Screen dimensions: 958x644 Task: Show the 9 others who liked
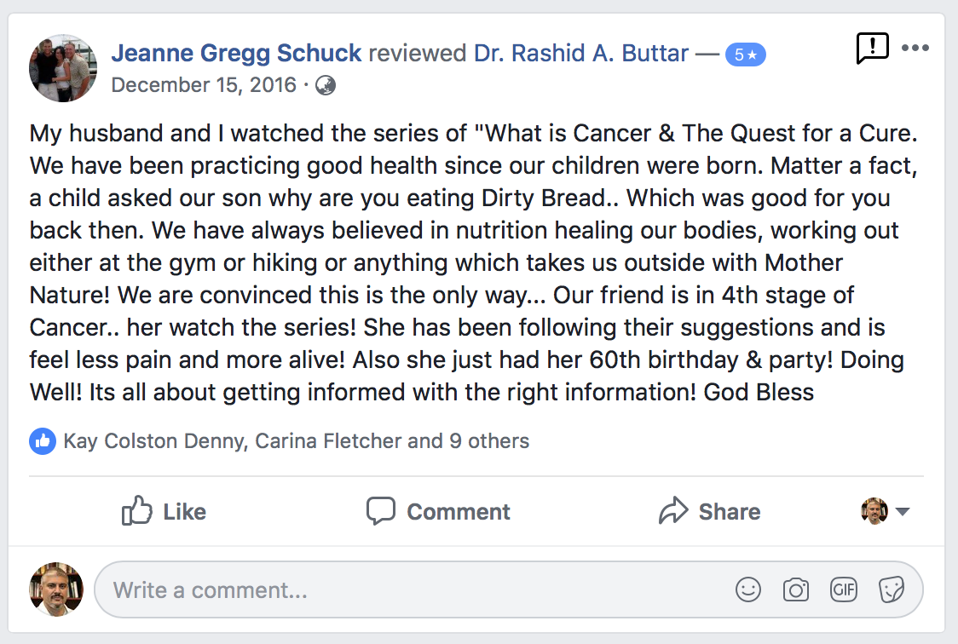click(x=489, y=440)
